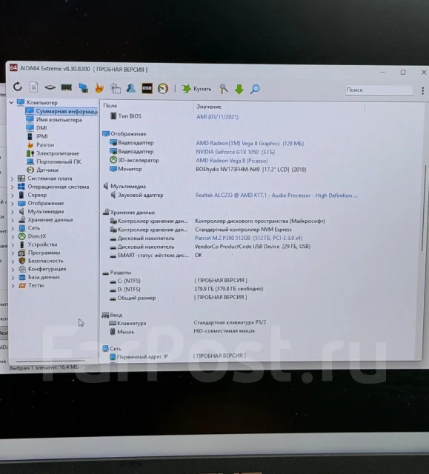Screen dimensions: 429x474
Task: Expand the Системная плата tree node
Action: tap(12, 178)
